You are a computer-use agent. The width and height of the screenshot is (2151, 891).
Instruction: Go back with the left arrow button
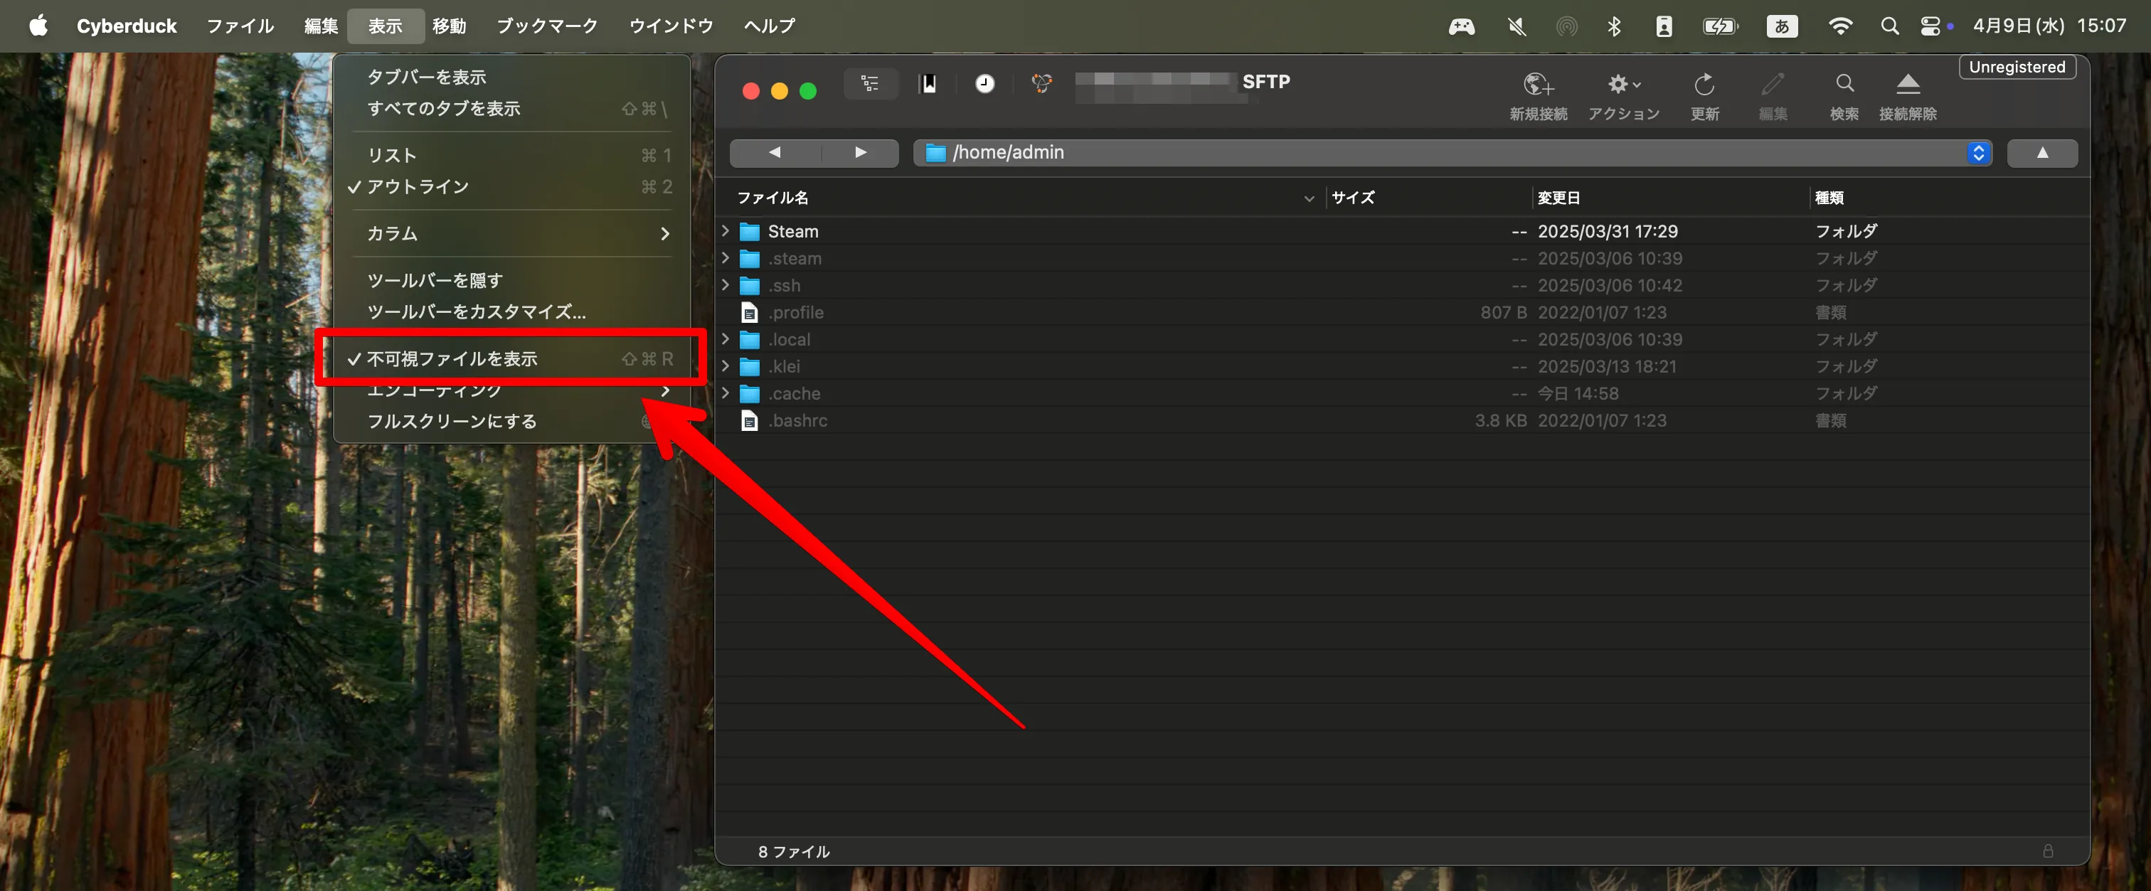click(775, 153)
